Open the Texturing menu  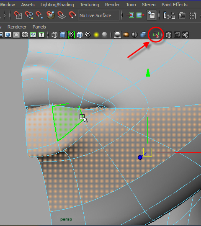pos(90,5)
